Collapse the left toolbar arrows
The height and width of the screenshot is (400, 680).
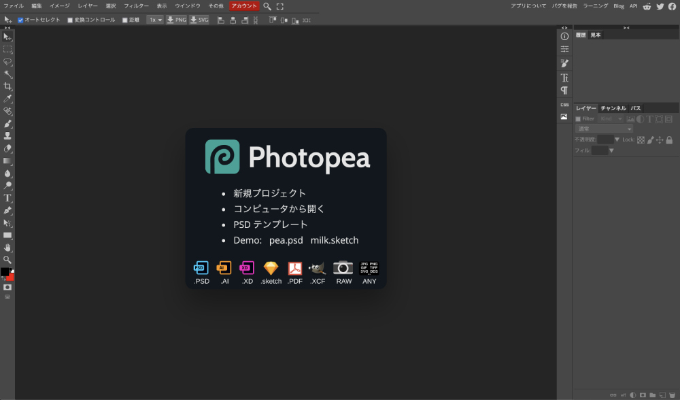tap(7, 28)
